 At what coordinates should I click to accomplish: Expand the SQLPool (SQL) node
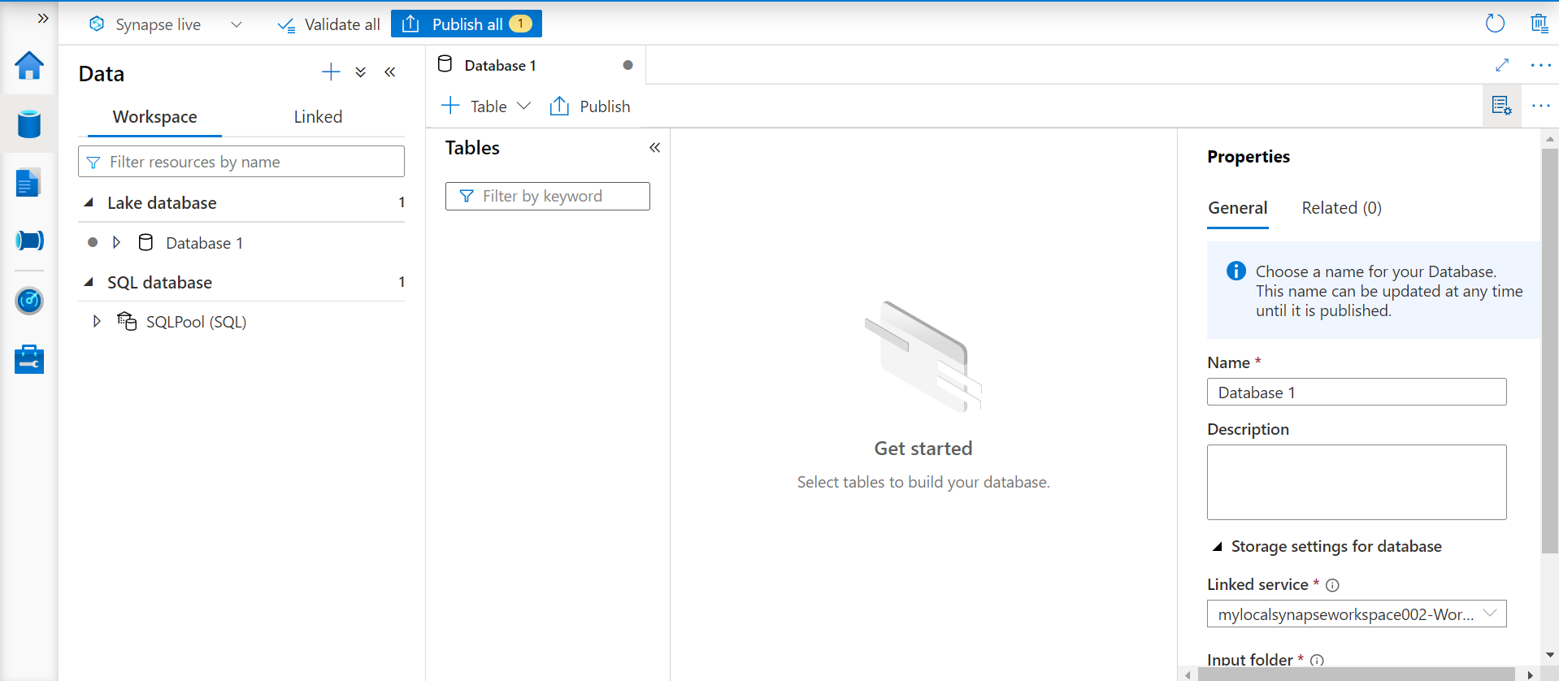click(x=97, y=321)
